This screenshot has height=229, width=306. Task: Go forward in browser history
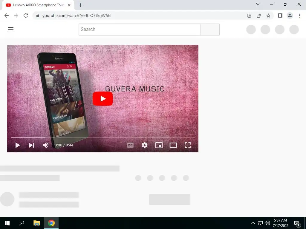(16, 16)
